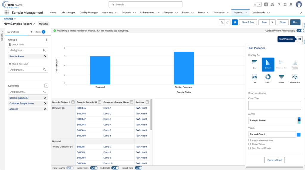
Task: Open the Quality Manager nav item
Action: click(x=89, y=13)
